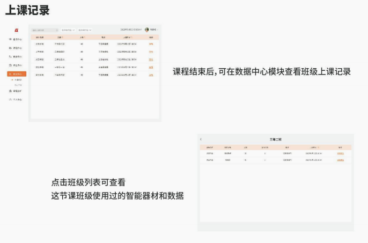Image resolution: width=368 pixels, height=243 pixels.
Task: Click the search magnifier icon in the search field
Action: (57, 30)
